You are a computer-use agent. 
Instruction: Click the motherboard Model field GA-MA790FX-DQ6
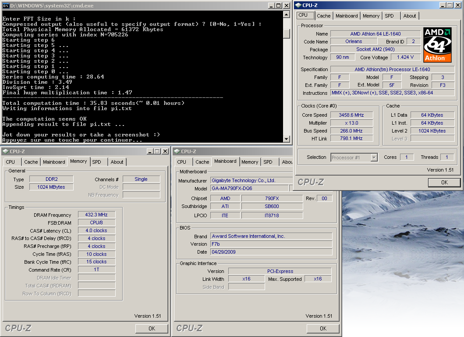point(249,188)
